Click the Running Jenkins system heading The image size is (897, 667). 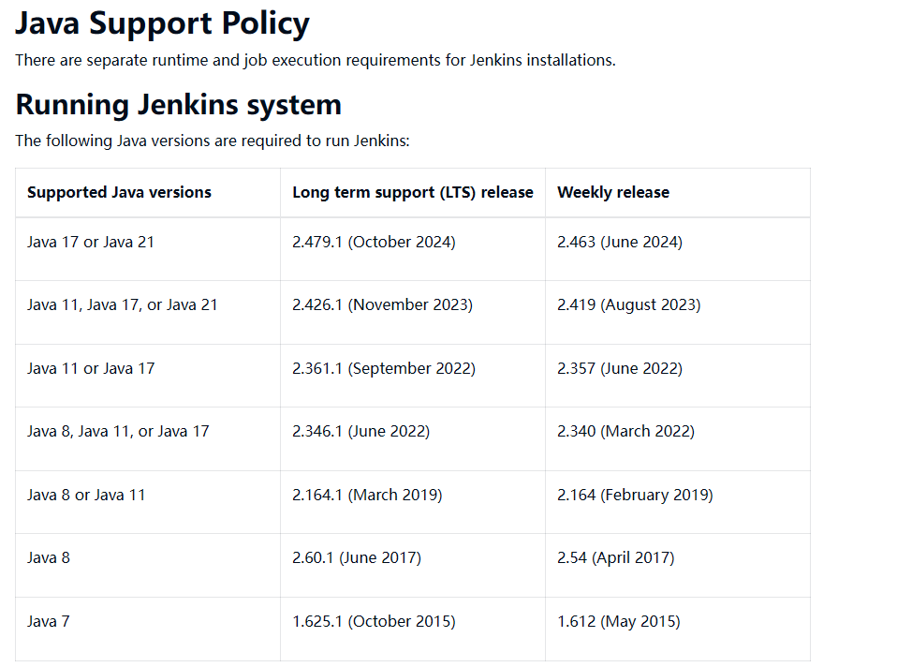178,104
